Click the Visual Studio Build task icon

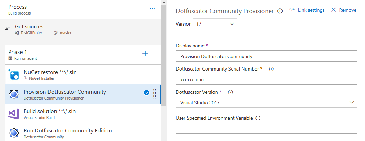coord(14,114)
